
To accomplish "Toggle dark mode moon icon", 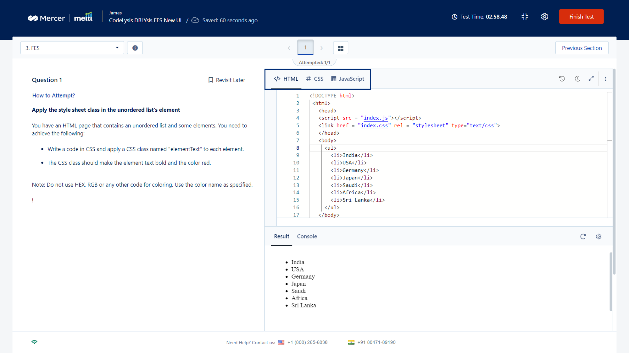I will pos(577,79).
